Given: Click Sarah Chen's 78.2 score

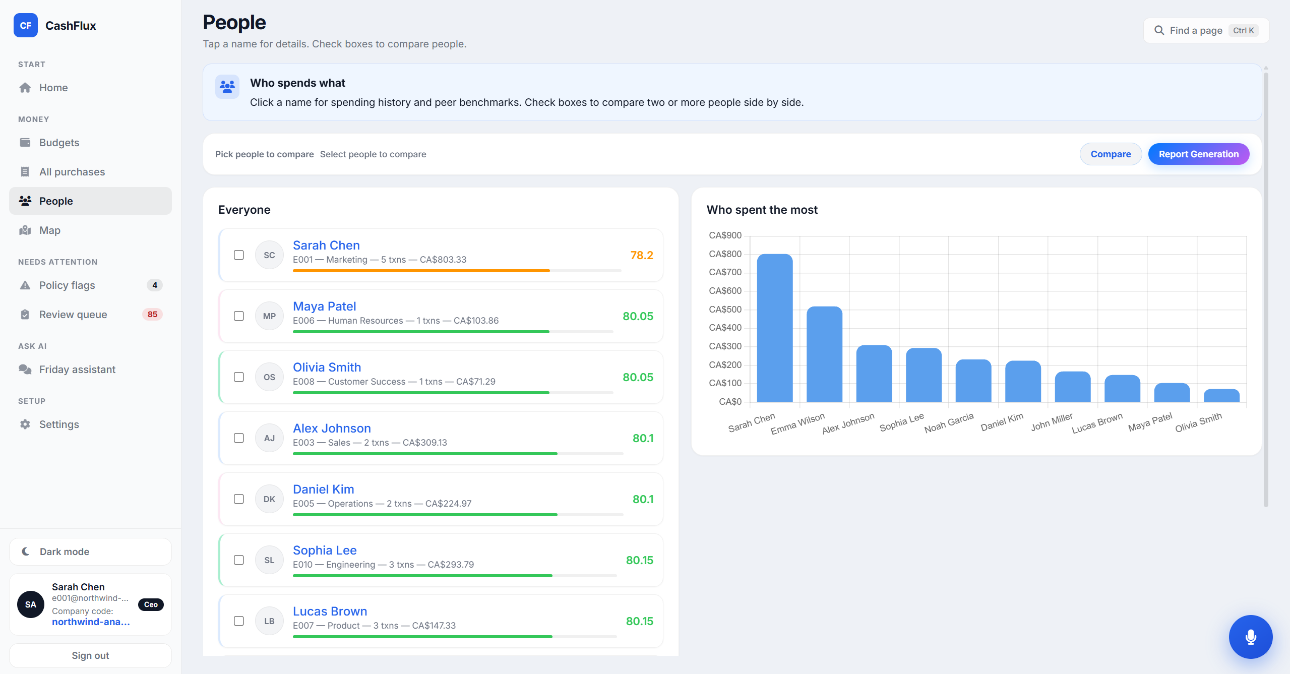Looking at the screenshot, I should [641, 255].
